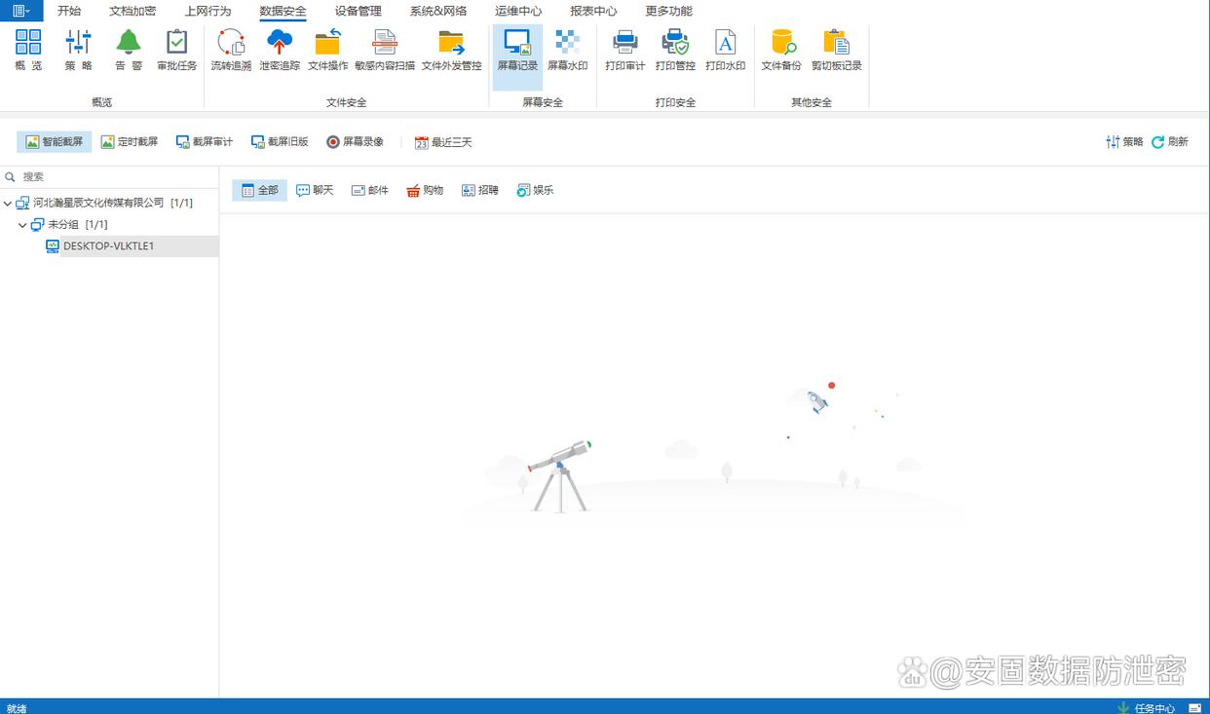Open the 策略 policy ribbon icon
This screenshot has width=1210, height=714.
[x=79, y=51]
